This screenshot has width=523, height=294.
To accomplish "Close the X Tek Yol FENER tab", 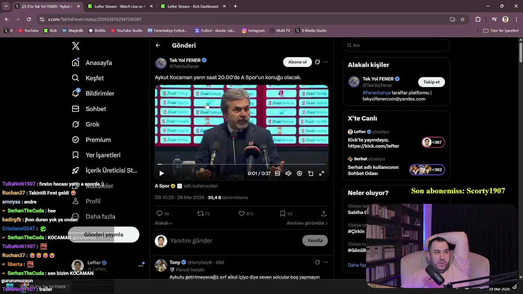I will point(78,7).
